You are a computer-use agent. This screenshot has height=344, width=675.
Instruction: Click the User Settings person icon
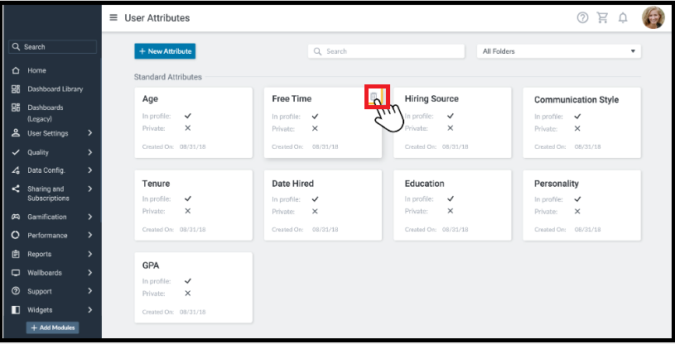16,133
